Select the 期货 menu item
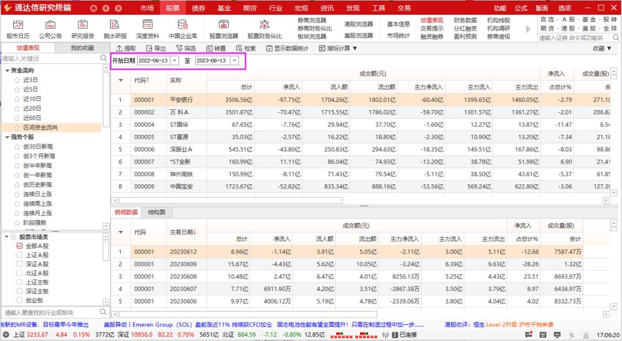622x341 pixels. (250, 8)
